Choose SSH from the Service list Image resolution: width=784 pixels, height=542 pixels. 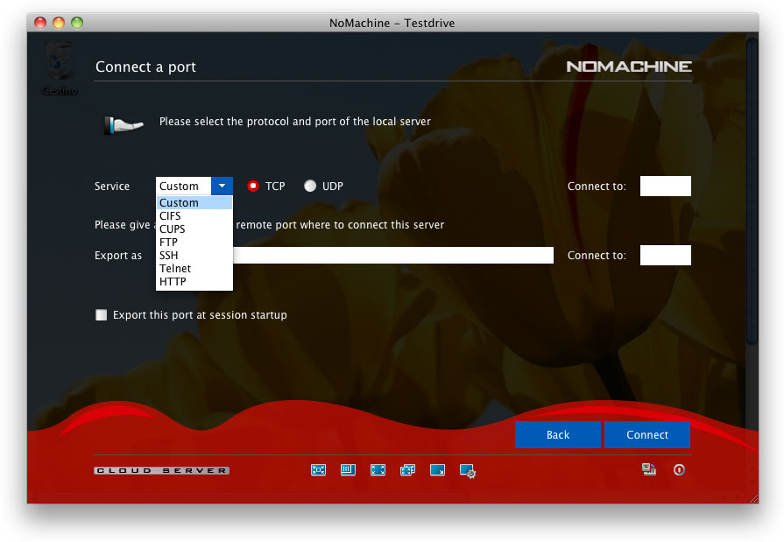pyautogui.click(x=169, y=256)
